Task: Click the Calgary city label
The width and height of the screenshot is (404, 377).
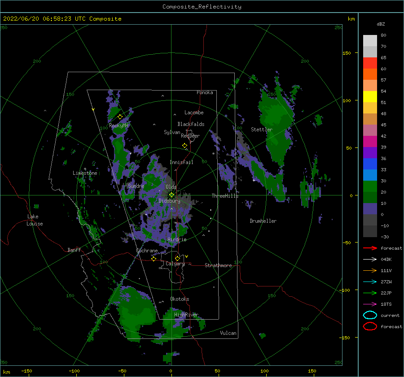Action: (175, 264)
